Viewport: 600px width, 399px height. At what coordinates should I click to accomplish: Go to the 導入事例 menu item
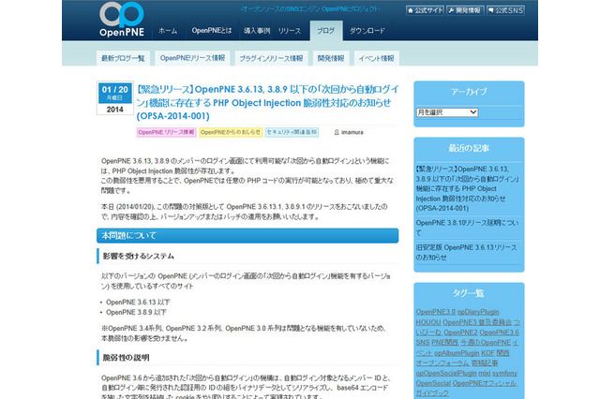click(257, 31)
